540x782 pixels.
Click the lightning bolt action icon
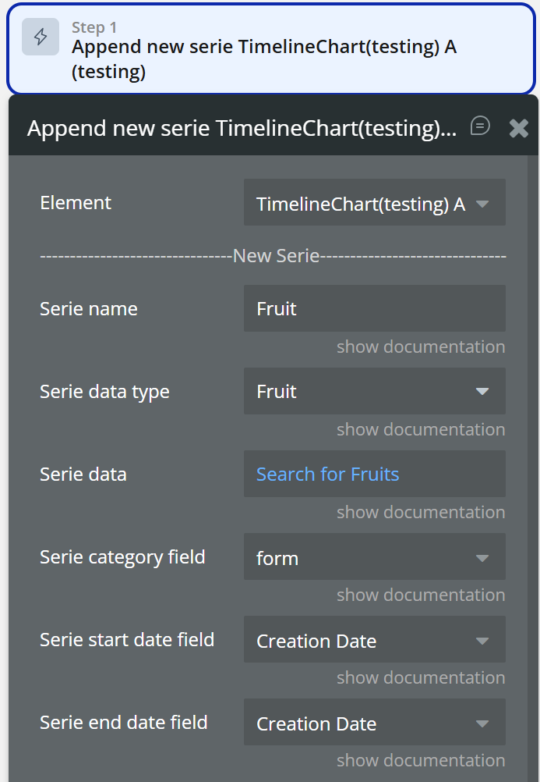(x=41, y=37)
